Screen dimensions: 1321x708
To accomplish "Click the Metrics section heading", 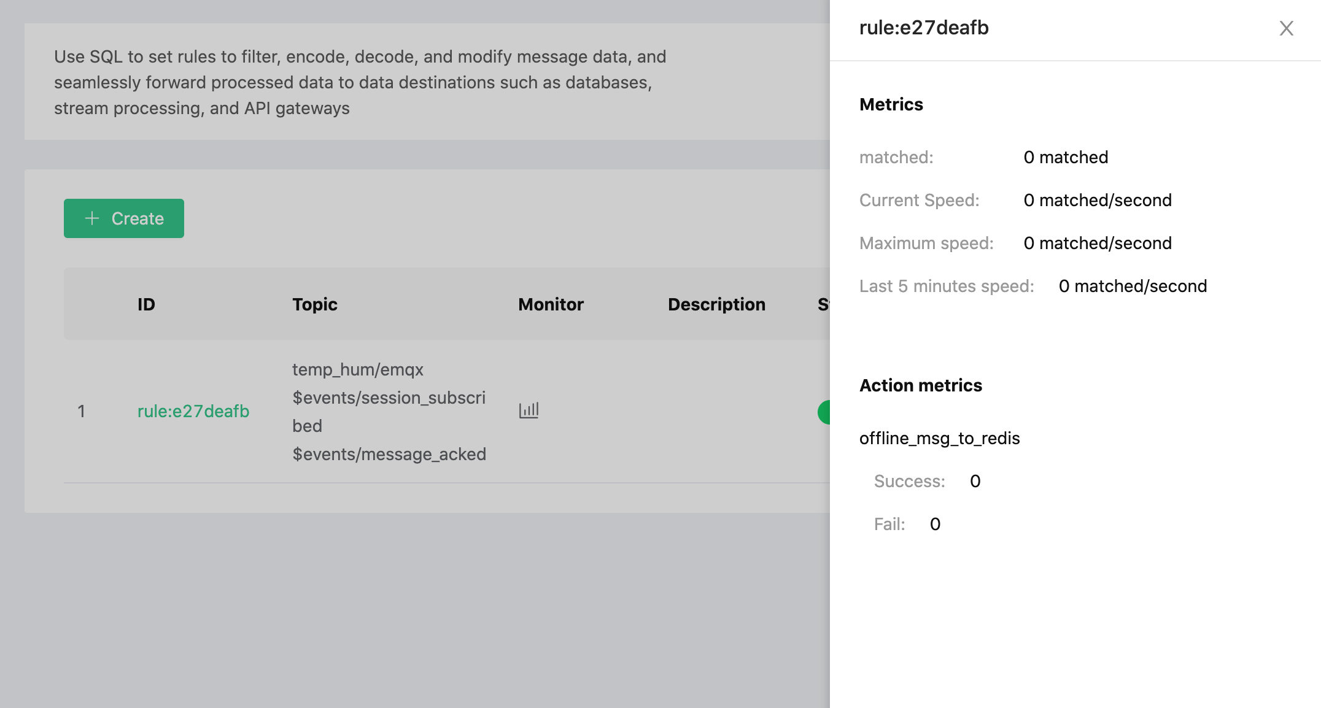I will (x=891, y=104).
